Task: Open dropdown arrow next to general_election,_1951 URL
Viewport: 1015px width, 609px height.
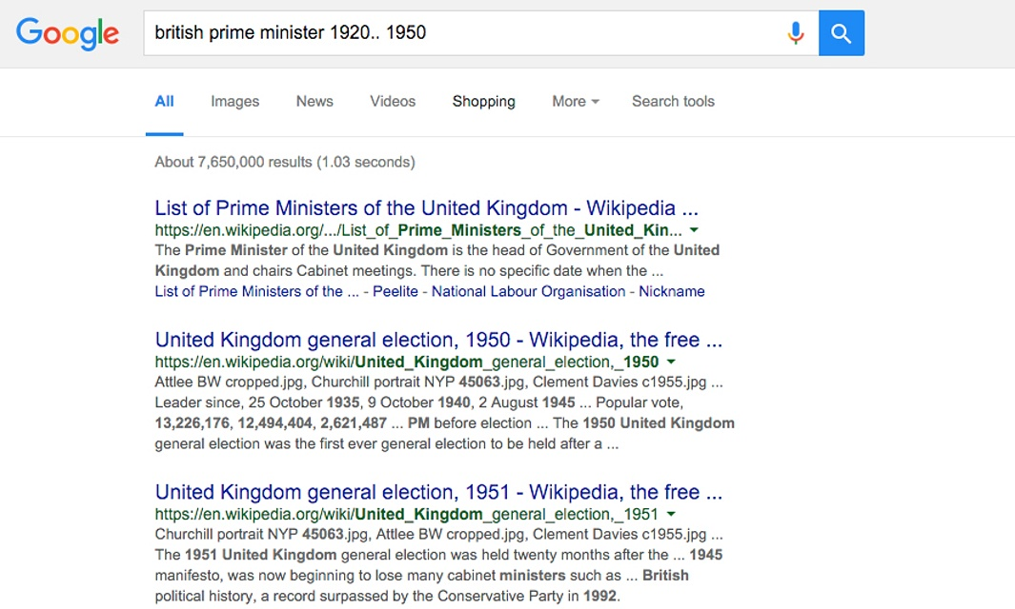Action: pyautogui.click(x=671, y=514)
